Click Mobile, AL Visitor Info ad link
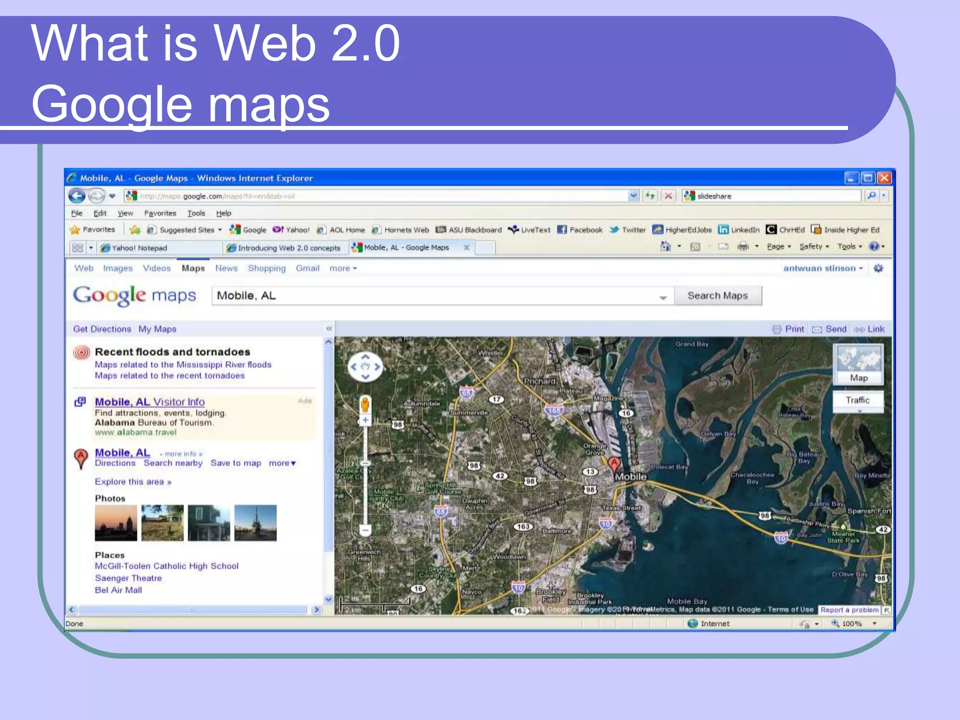 (x=150, y=402)
